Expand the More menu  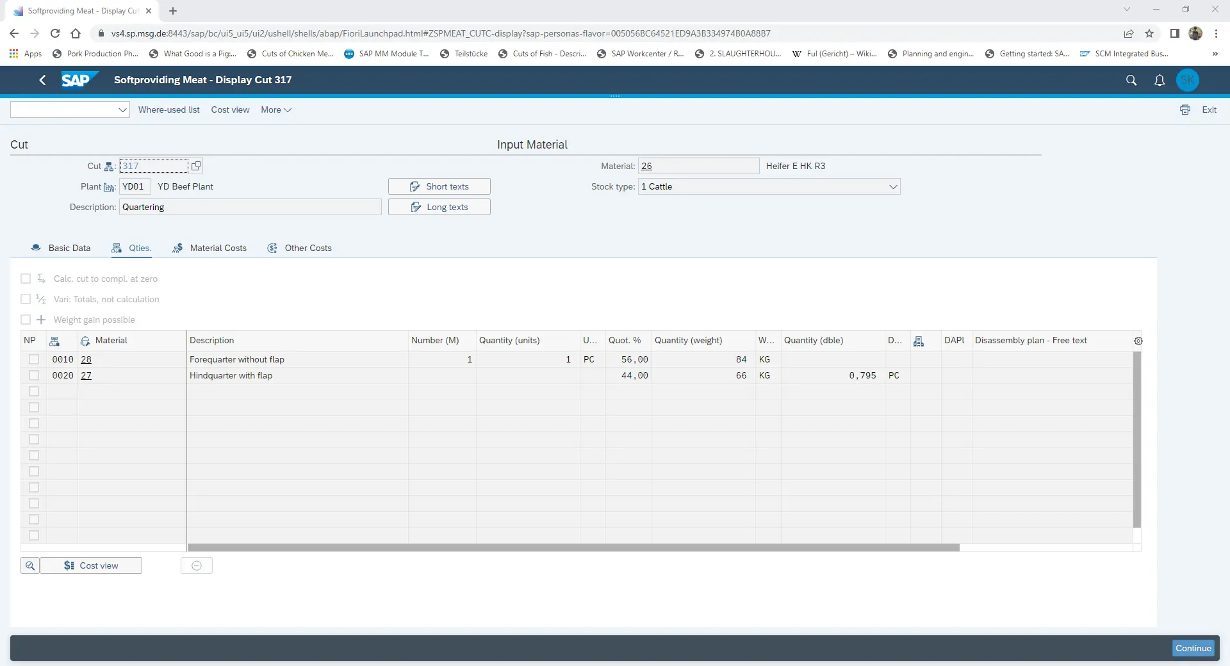click(276, 110)
